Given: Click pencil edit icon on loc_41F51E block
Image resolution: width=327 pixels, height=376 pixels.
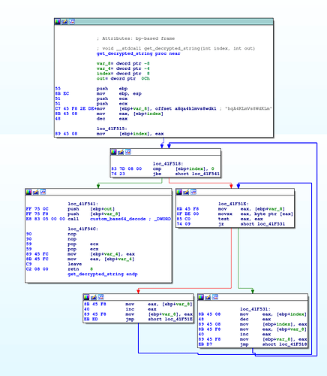Looking at the screenshot, I should point(186,192).
